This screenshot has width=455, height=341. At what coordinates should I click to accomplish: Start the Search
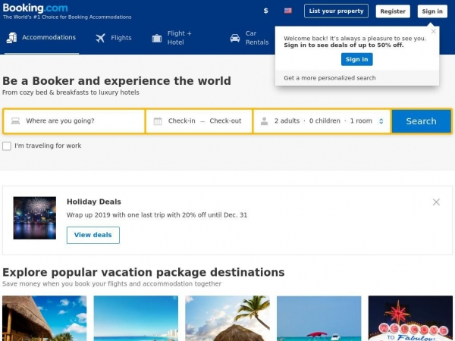click(x=421, y=121)
